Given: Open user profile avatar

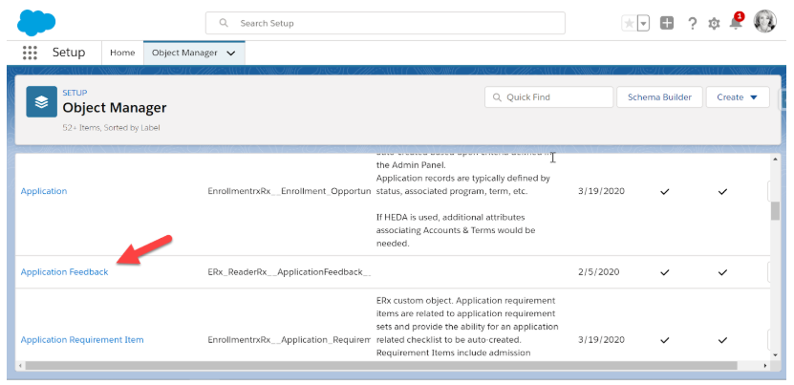Looking at the screenshot, I should pyautogui.click(x=764, y=22).
